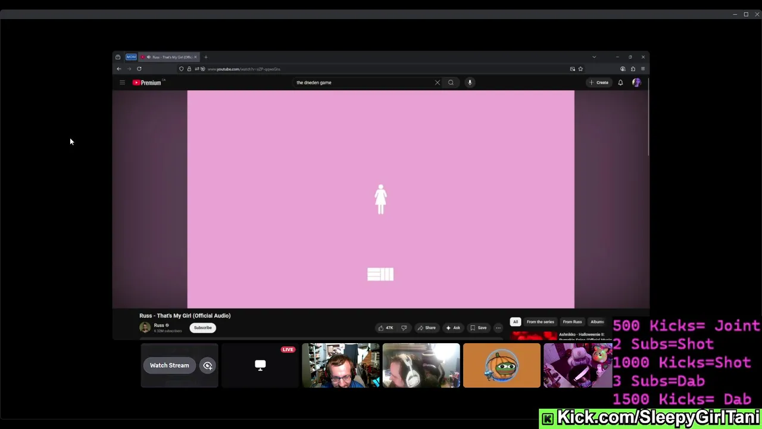
Task: Share the video
Action: click(426, 328)
